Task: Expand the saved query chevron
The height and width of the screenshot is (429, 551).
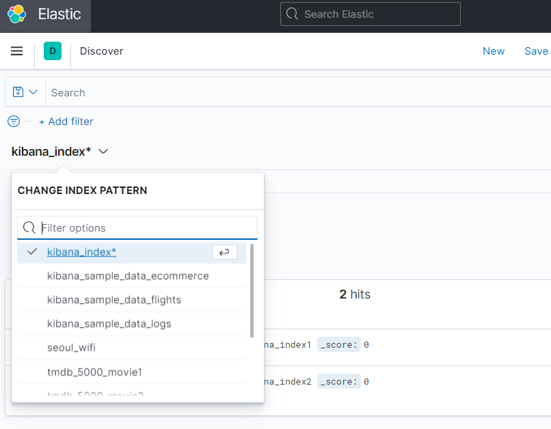Action: point(33,92)
